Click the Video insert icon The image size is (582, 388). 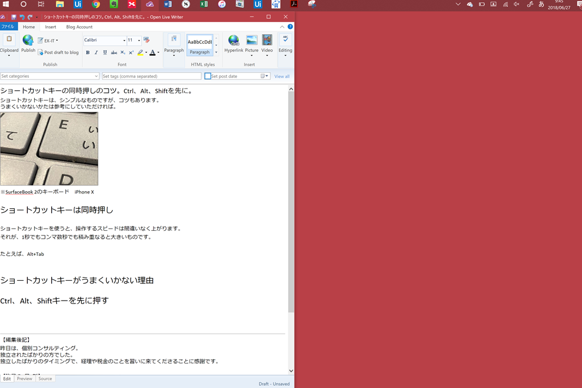tap(267, 40)
